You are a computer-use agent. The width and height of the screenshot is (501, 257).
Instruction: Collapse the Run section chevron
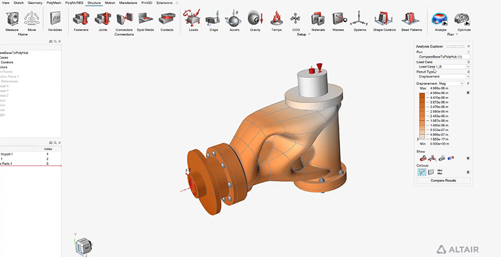pyautogui.click(x=468, y=52)
